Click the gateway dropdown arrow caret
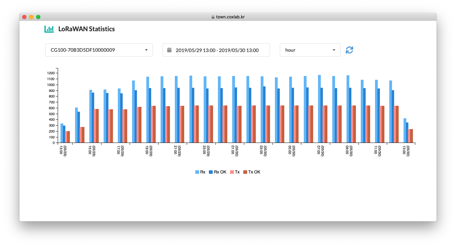 (146, 50)
